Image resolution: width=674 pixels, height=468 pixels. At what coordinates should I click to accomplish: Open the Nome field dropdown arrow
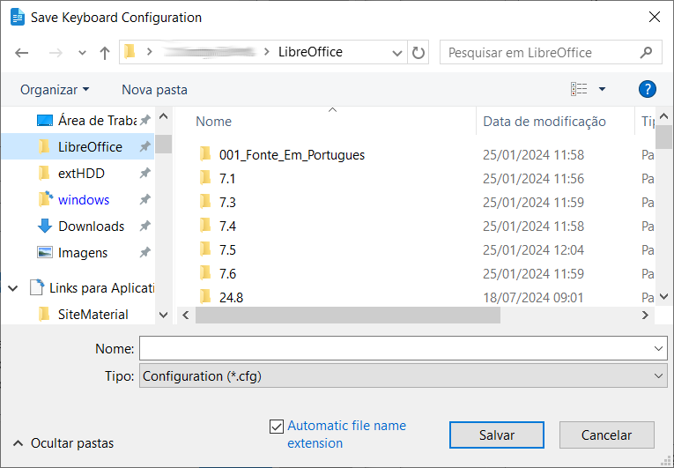pos(658,348)
